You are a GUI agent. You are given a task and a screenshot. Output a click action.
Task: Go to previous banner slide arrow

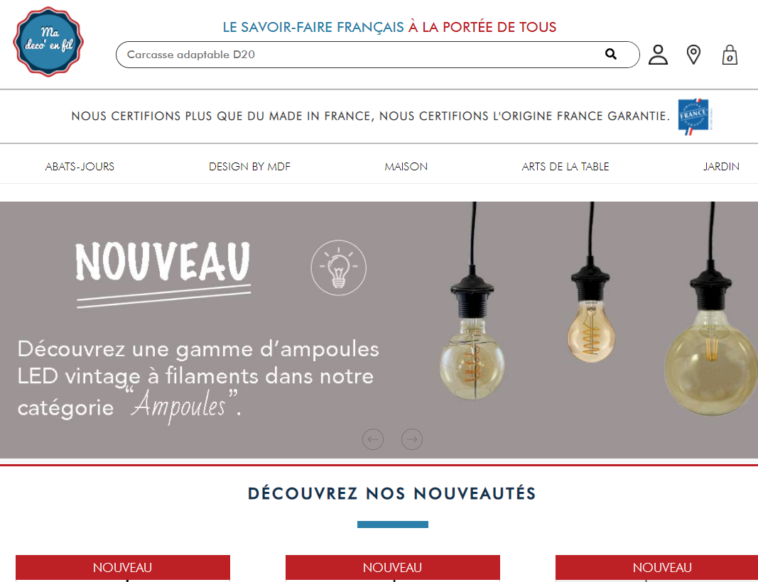click(x=373, y=439)
